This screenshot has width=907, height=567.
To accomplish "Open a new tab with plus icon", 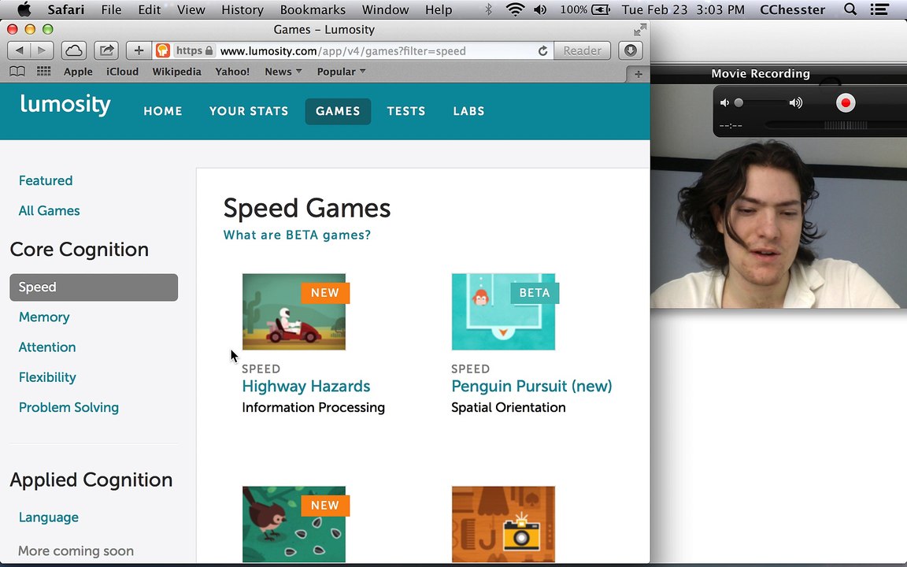I will coord(638,74).
